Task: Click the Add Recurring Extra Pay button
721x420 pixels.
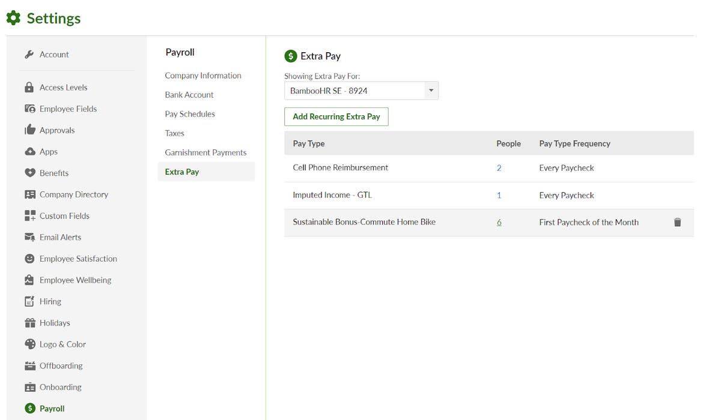Action: click(336, 116)
